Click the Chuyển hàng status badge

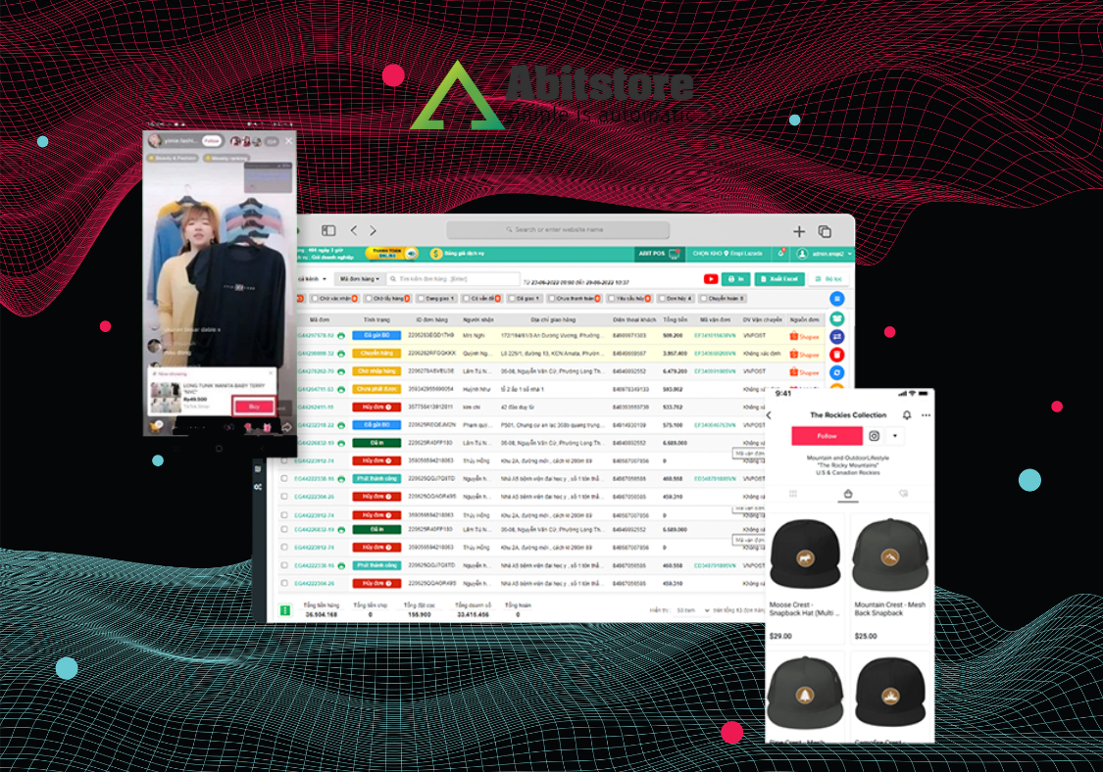point(376,353)
